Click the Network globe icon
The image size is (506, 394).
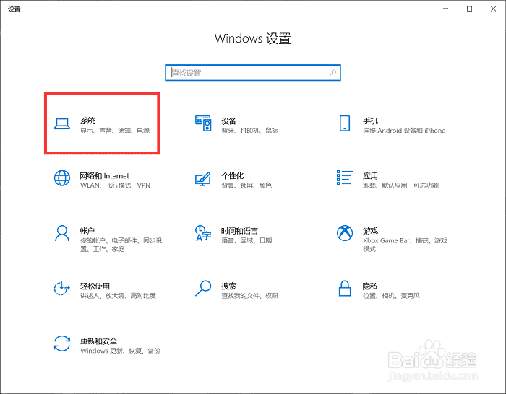(62, 178)
